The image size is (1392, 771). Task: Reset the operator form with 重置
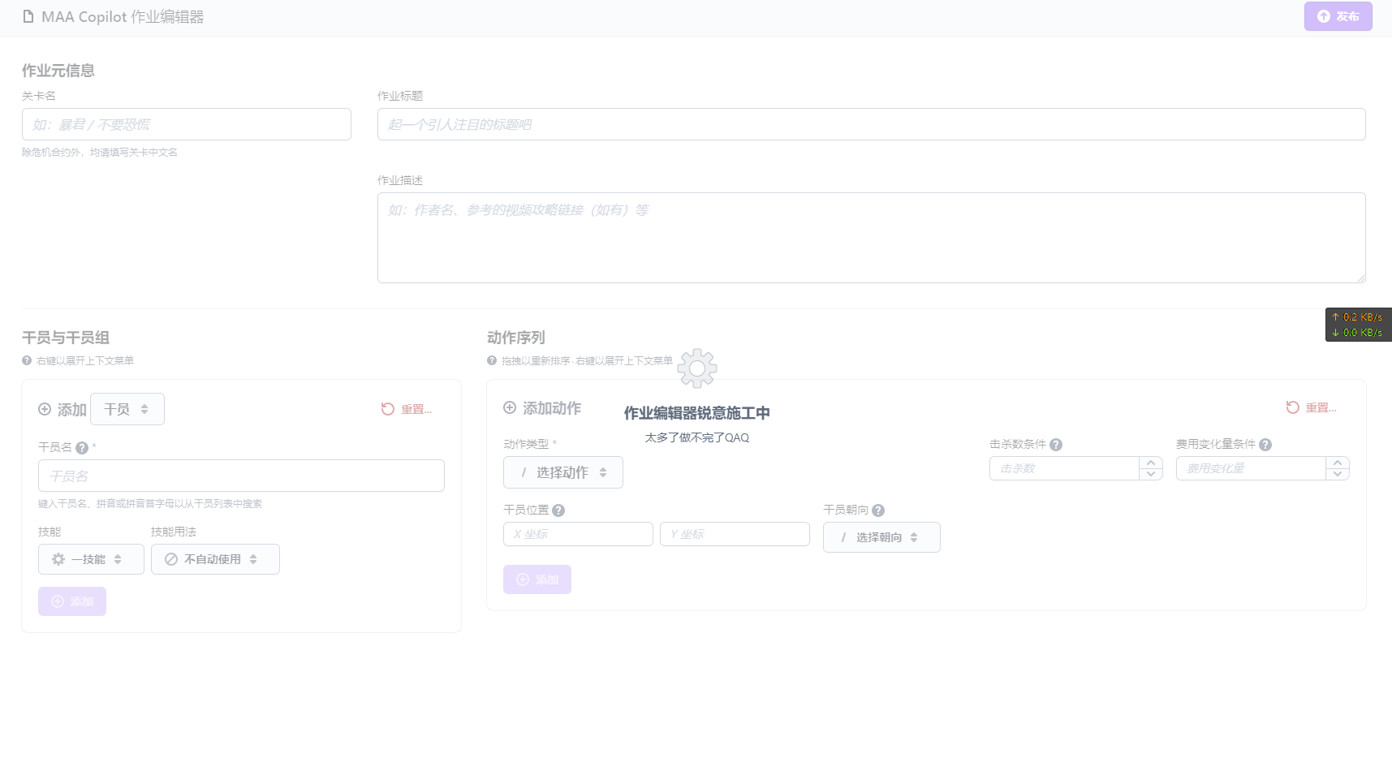coord(407,409)
